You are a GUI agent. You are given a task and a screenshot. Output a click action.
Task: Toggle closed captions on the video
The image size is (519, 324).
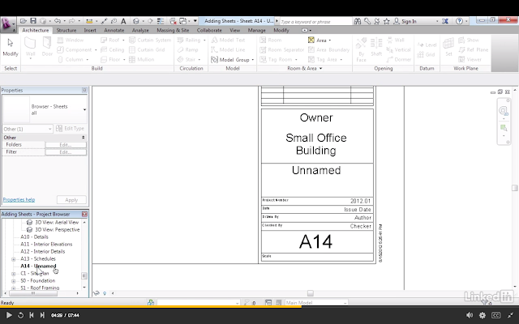[495, 315]
